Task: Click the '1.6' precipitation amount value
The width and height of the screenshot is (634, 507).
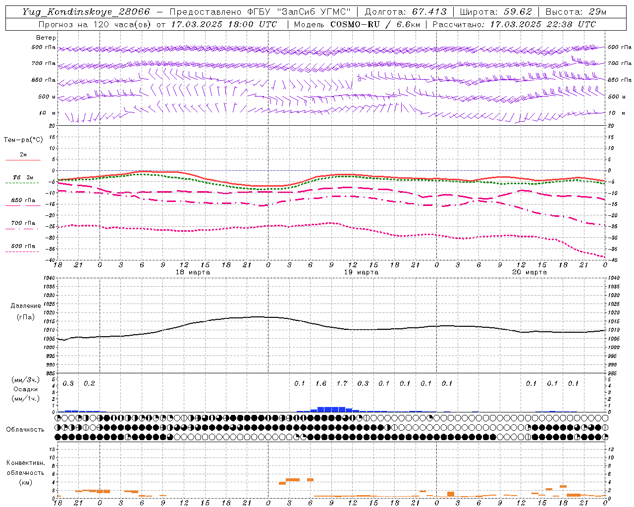Action: tap(321, 383)
